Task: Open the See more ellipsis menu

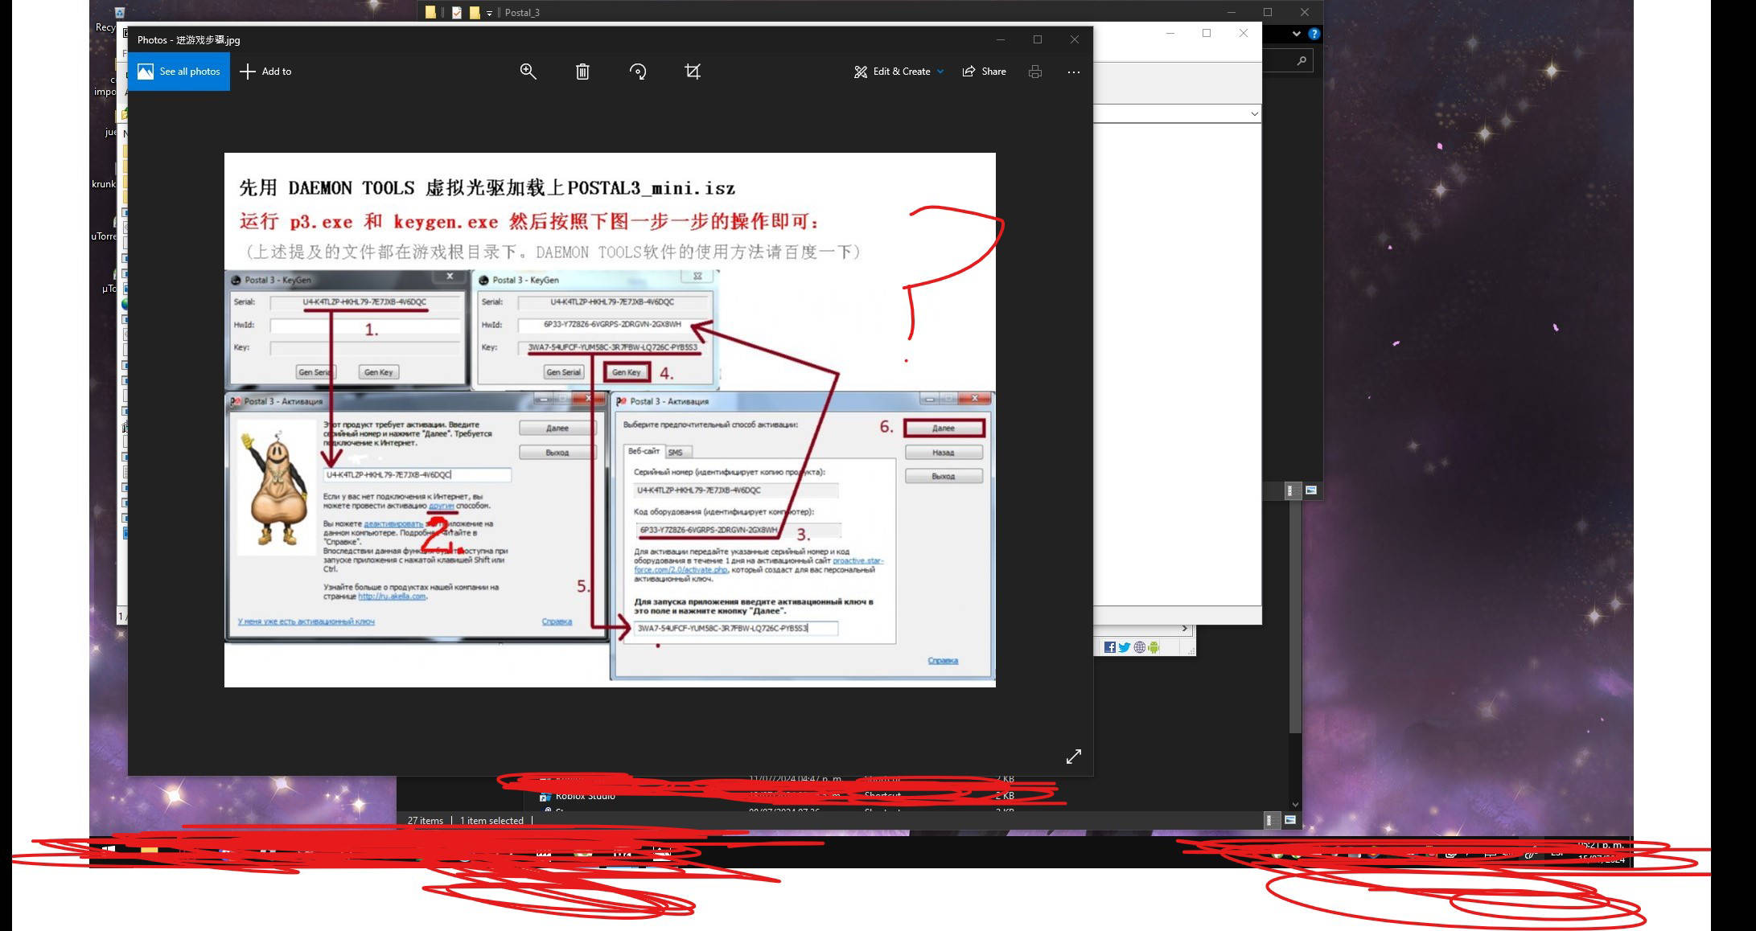Action: coord(1073,72)
